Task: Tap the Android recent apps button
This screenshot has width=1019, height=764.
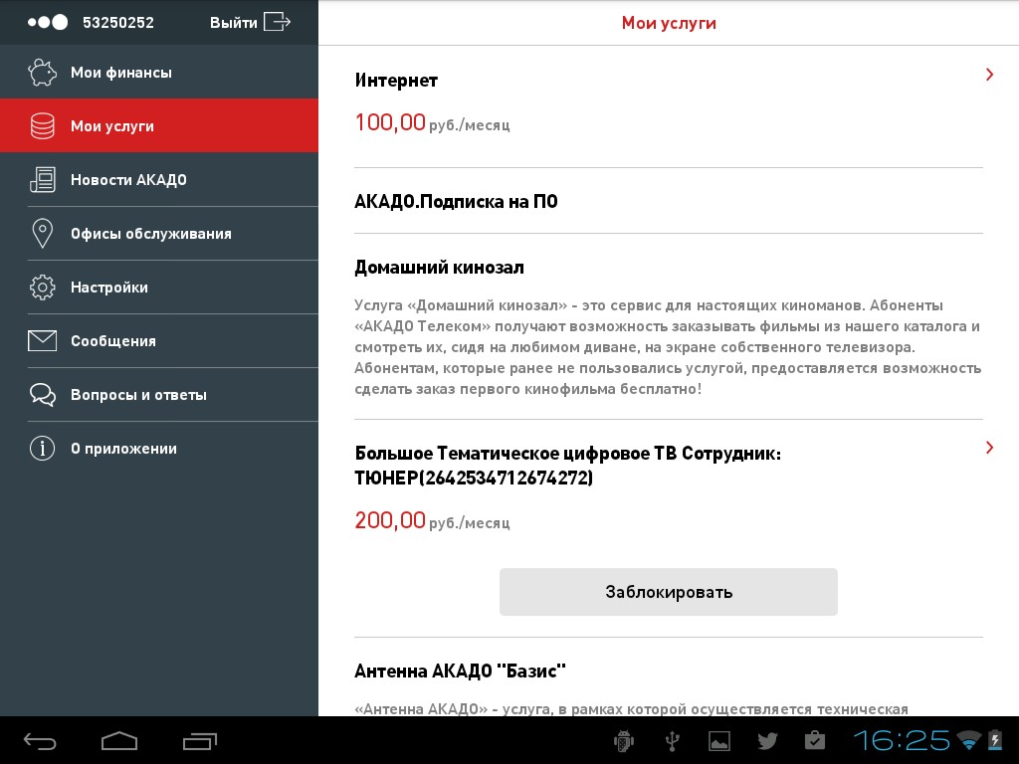Action: point(199,740)
